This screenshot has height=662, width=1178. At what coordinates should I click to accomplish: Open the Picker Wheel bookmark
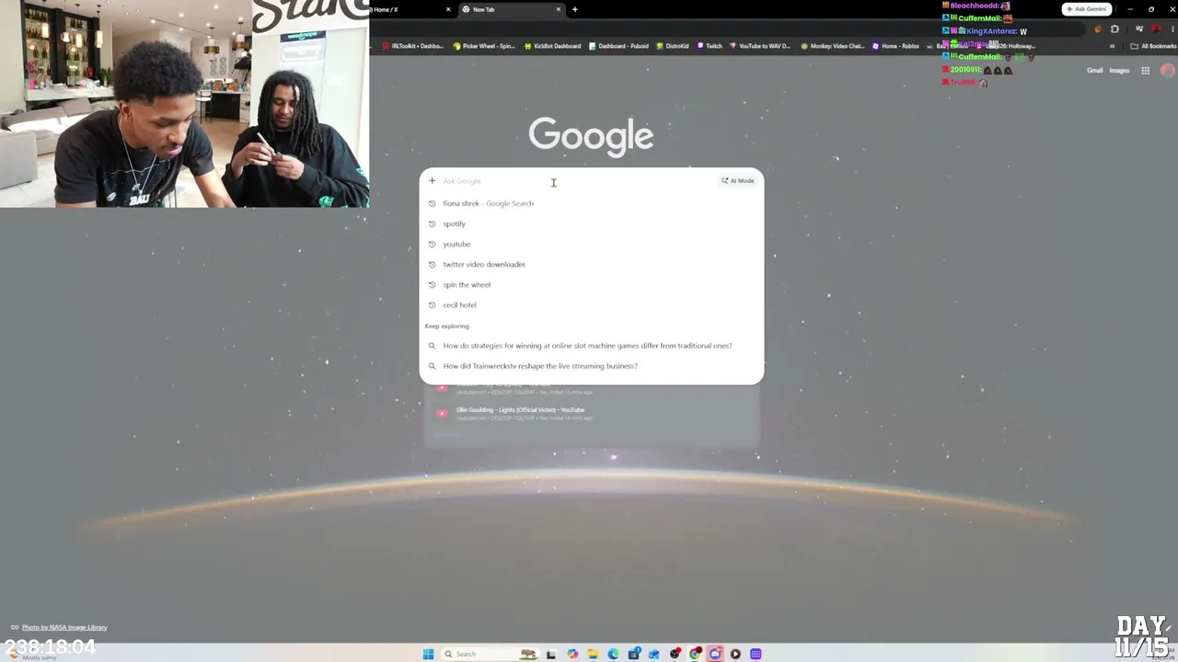pyautogui.click(x=484, y=46)
